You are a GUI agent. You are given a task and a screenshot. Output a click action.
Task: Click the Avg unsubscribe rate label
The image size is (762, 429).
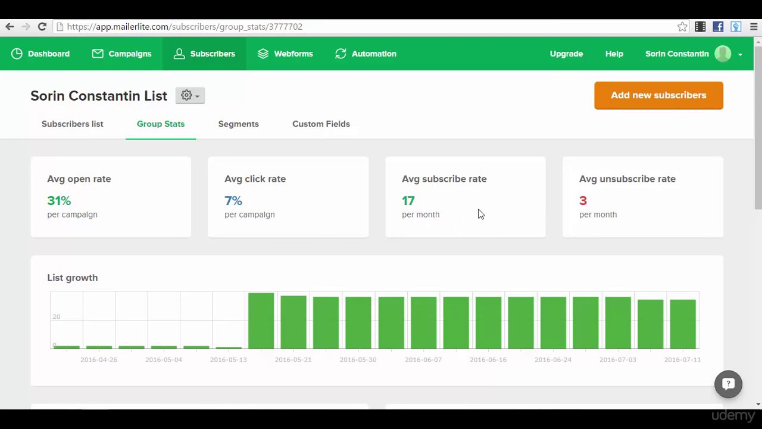pyautogui.click(x=627, y=179)
